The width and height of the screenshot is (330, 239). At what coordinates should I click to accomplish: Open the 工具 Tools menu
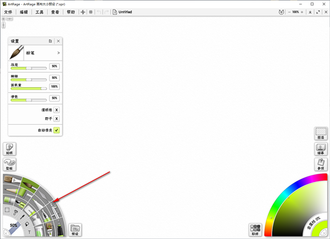39,12
